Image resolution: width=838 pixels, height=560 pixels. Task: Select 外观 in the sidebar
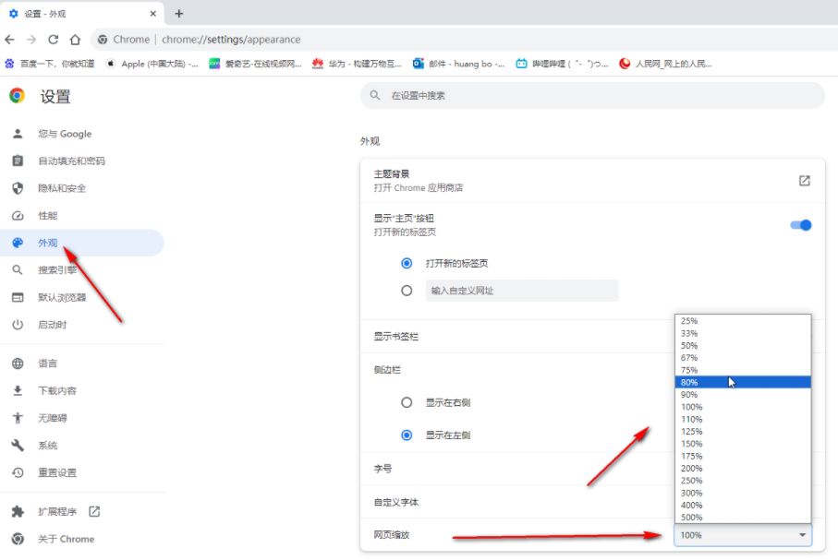(x=82, y=243)
